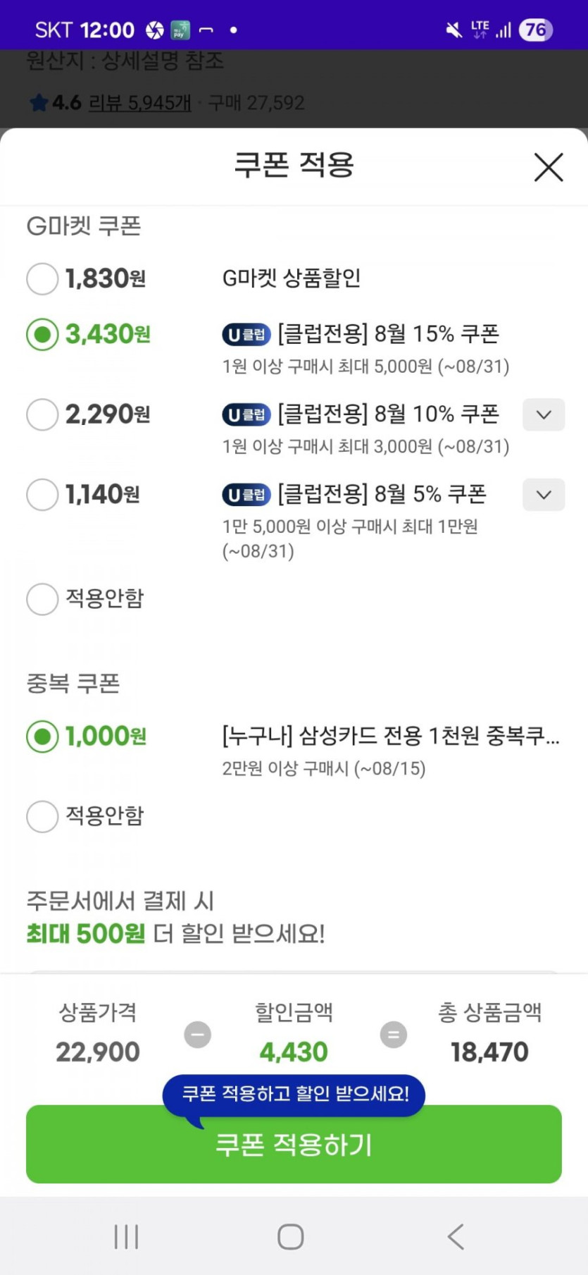Tap the blue star rating icon
Viewport: 588px width, 1275px height.
(x=39, y=103)
